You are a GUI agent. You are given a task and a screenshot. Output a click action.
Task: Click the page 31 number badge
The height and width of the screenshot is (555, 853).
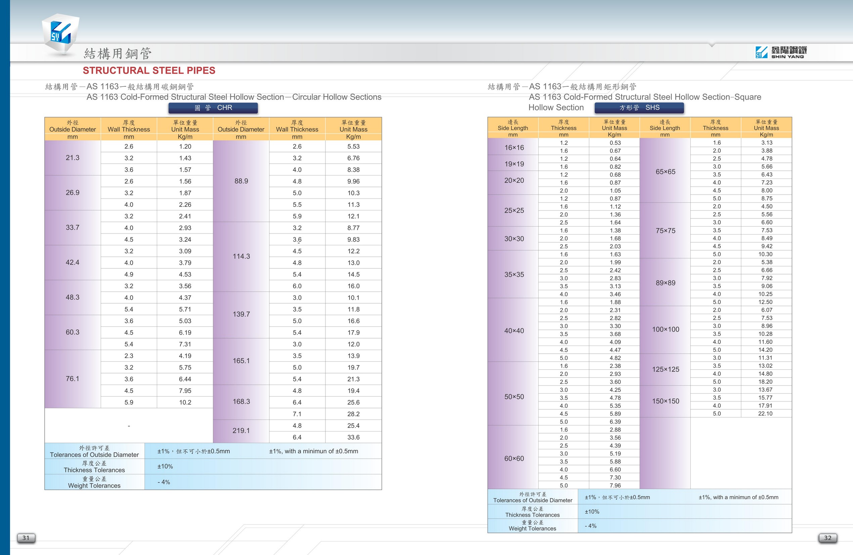(26, 538)
